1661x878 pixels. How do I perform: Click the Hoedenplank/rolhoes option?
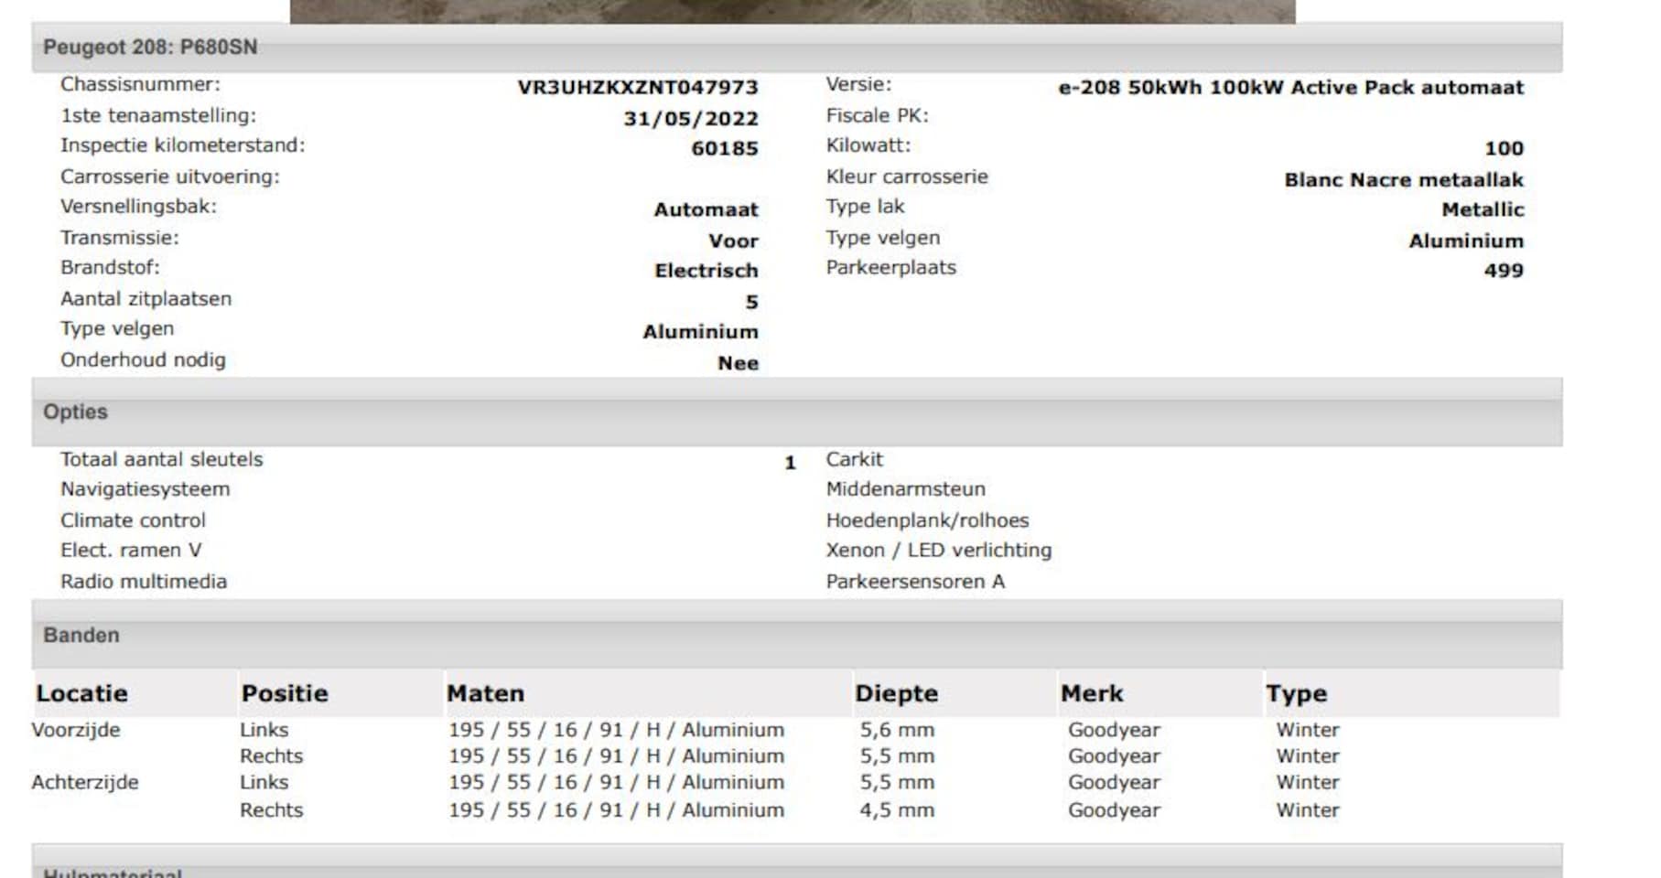[x=927, y=520]
